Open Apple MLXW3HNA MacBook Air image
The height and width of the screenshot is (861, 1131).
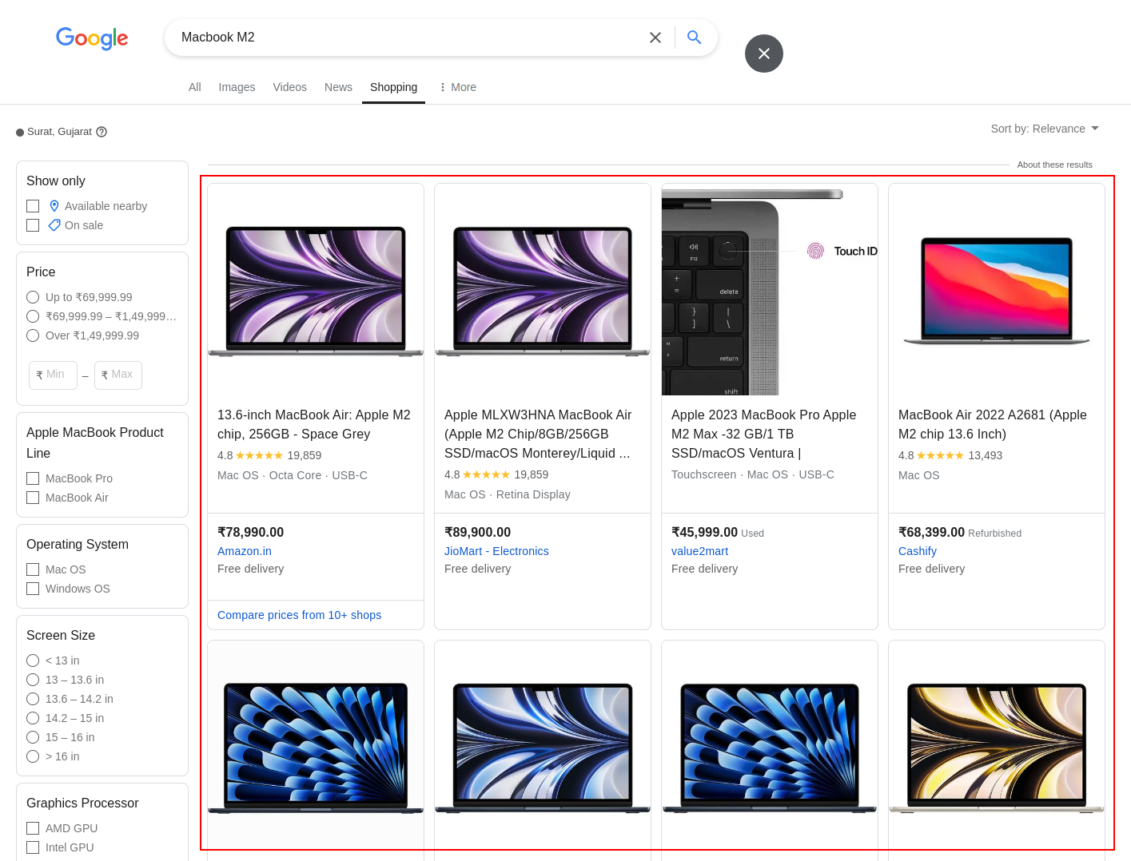[x=543, y=291]
